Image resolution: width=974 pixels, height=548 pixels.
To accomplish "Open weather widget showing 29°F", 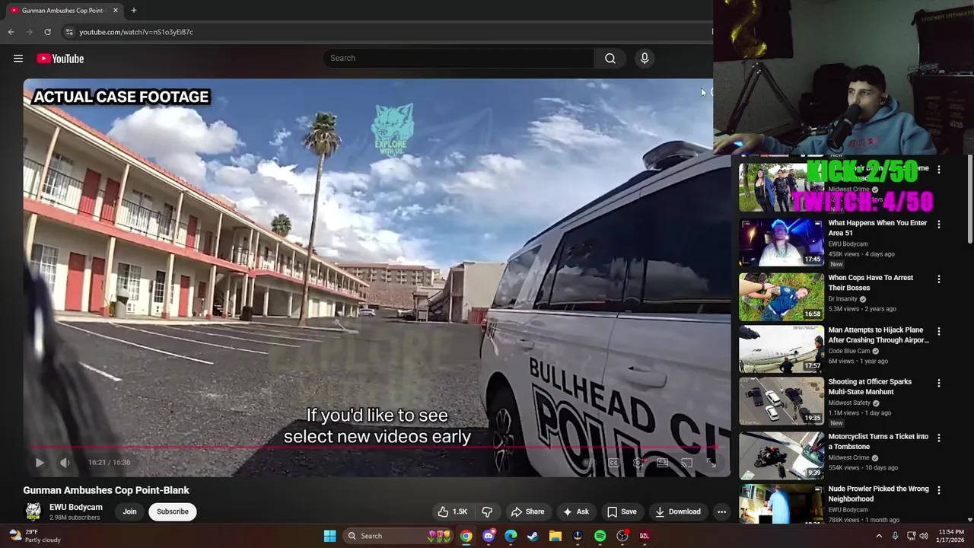I will click(x=34, y=536).
